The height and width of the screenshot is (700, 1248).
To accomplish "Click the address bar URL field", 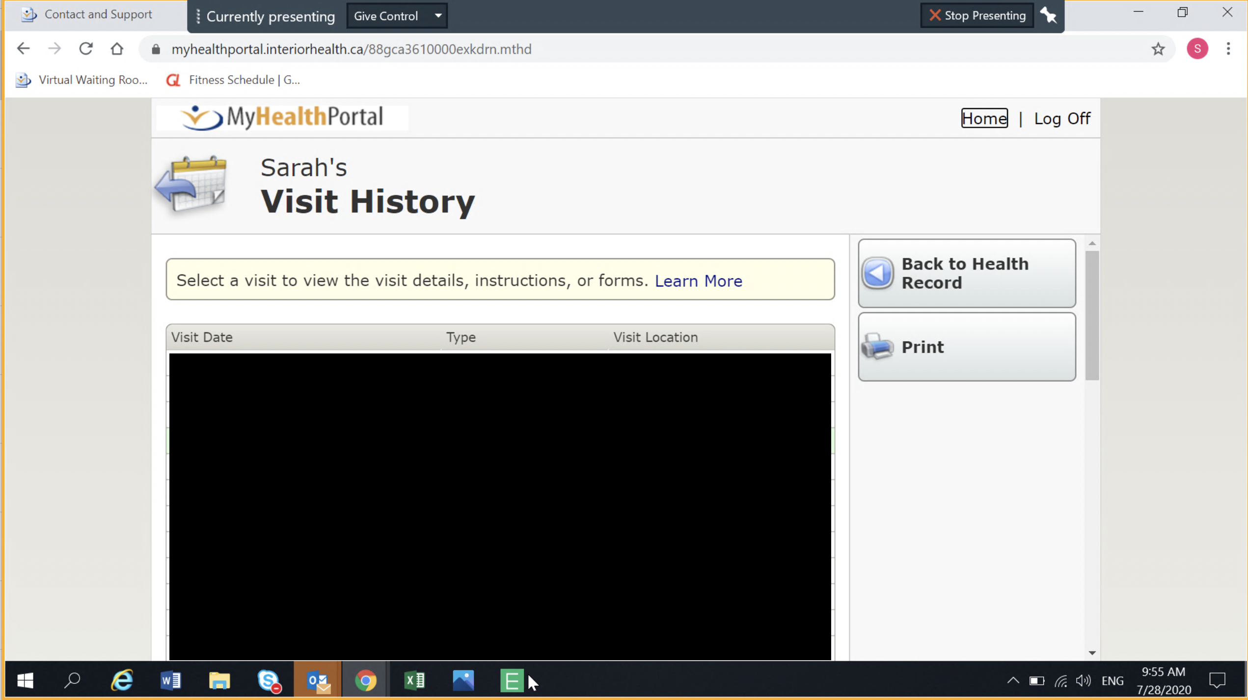I will (352, 49).
